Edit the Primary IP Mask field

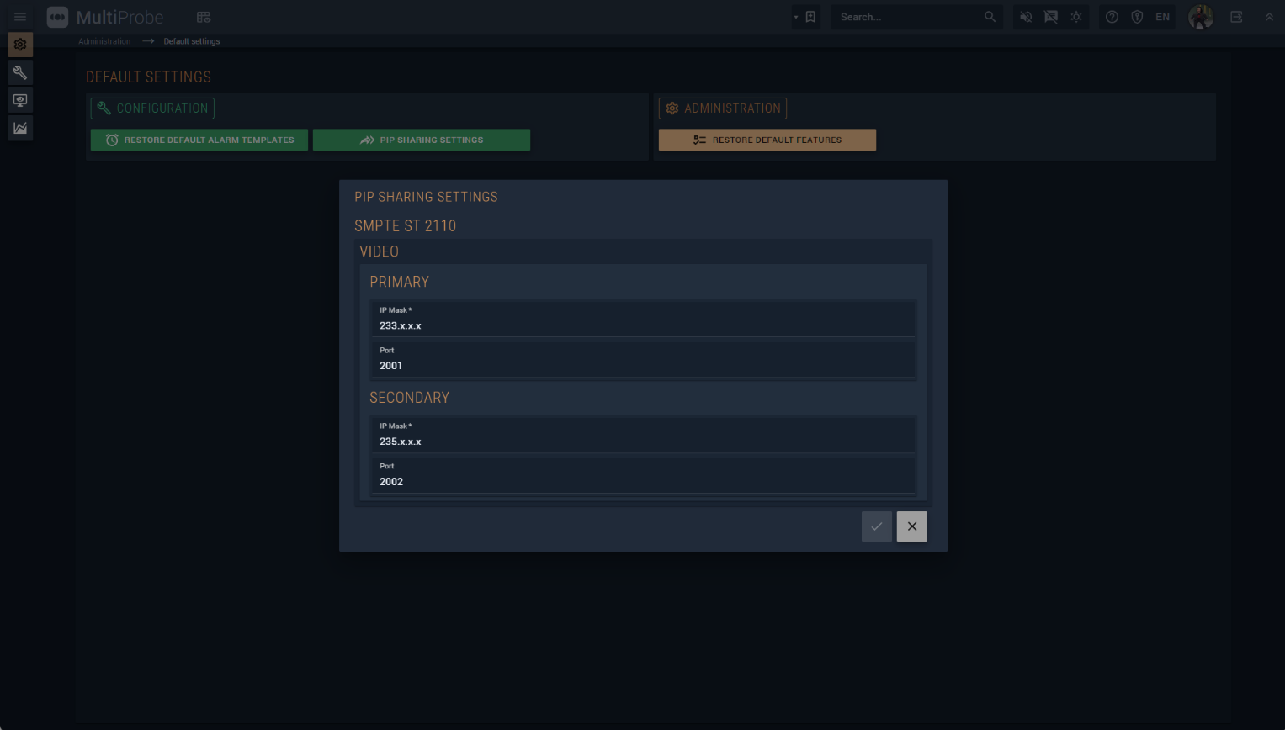coord(643,325)
